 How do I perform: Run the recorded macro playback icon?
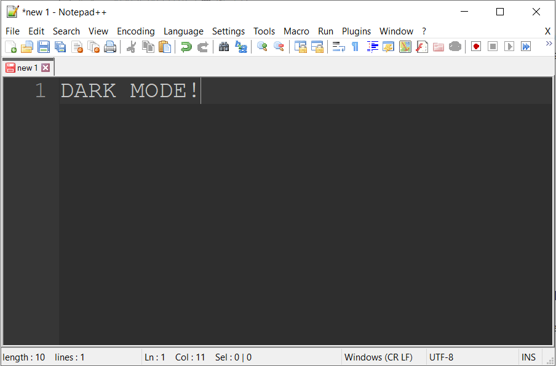coord(509,46)
